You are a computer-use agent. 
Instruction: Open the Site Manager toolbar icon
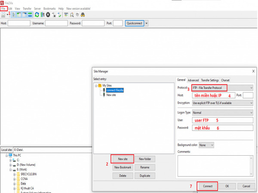pos(4,14)
